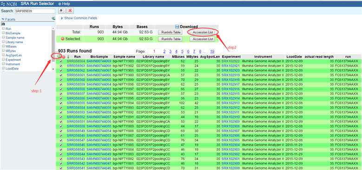Image resolution: width=362 pixels, height=170 pixels.
Task: Open BioSample link SAMN00744046
Action: (x=99, y=168)
